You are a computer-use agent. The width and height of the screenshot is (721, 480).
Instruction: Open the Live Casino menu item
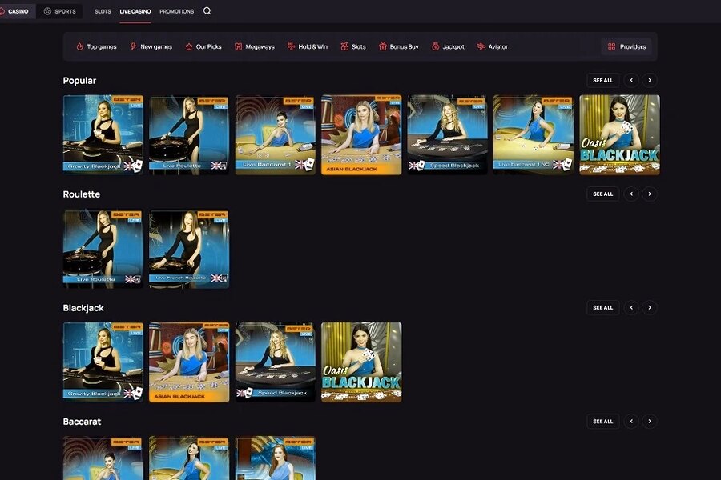click(x=135, y=11)
